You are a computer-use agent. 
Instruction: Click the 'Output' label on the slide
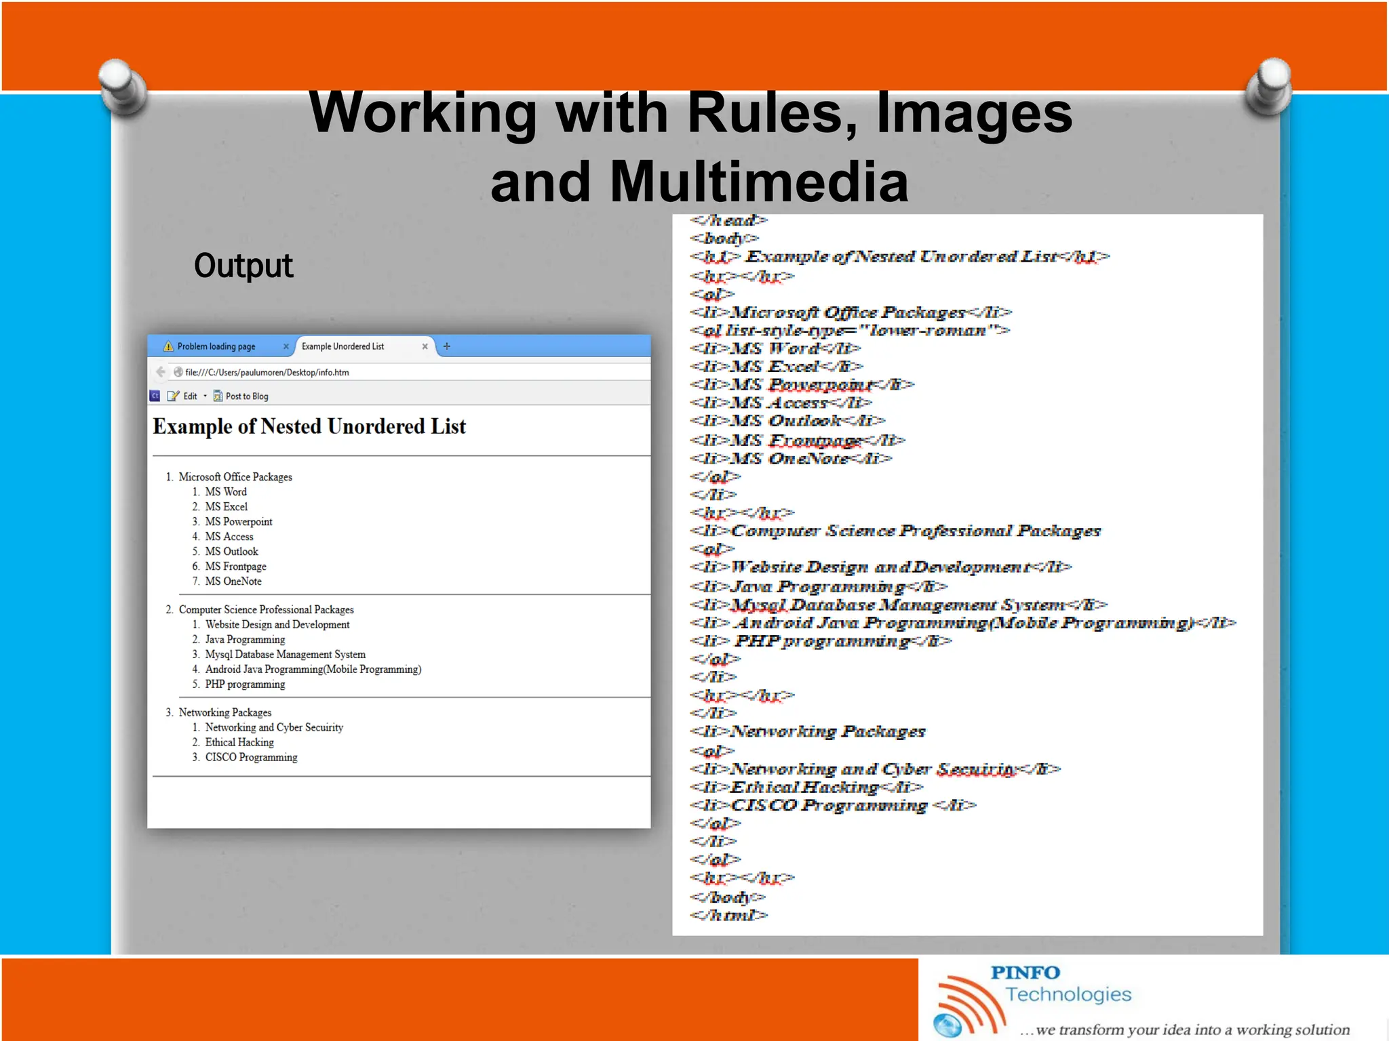coord(243,266)
